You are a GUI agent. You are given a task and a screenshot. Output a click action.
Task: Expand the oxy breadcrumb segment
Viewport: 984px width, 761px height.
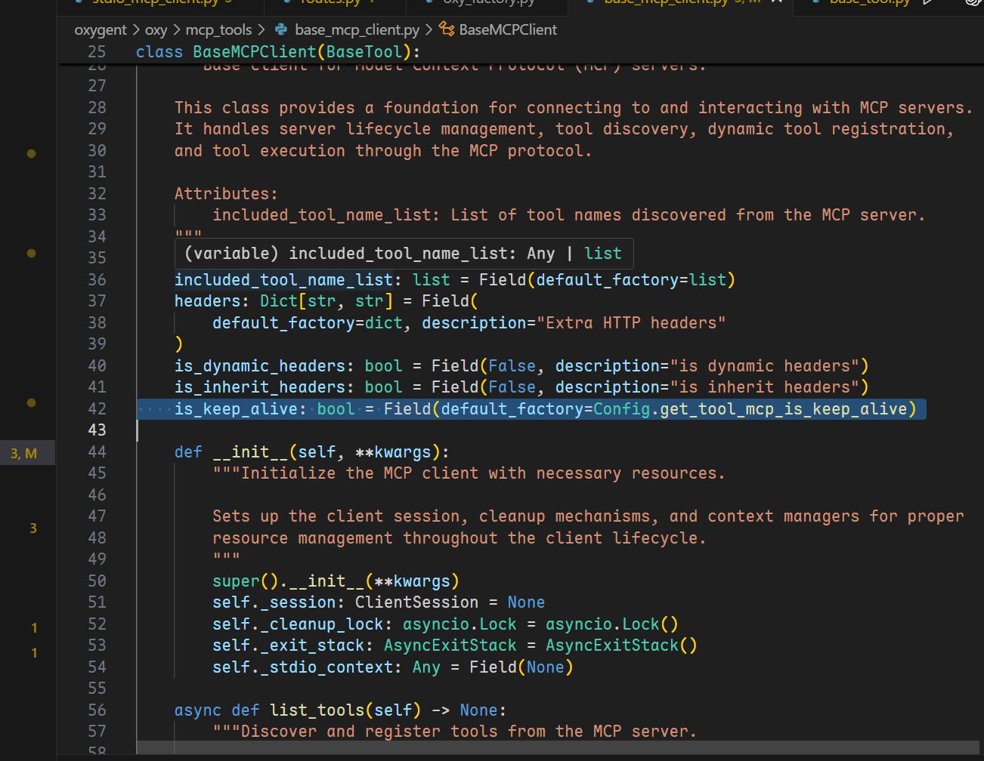click(156, 29)
